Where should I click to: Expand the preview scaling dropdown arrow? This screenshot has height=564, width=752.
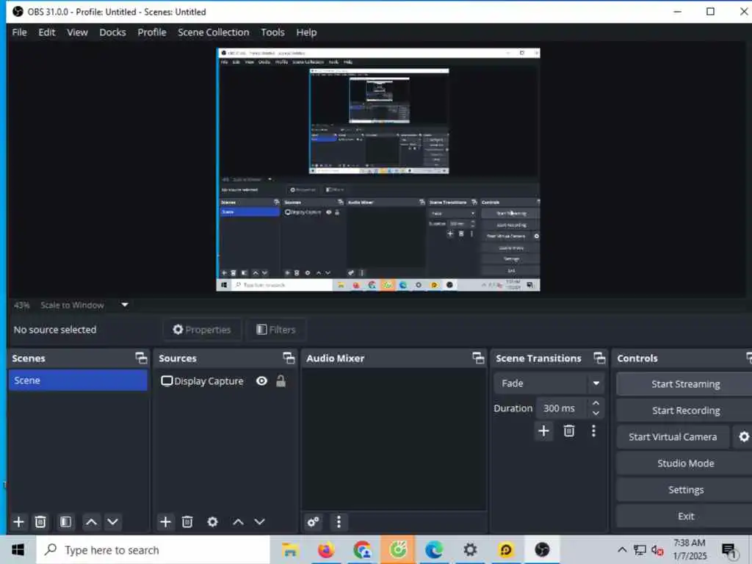point(125,305)
